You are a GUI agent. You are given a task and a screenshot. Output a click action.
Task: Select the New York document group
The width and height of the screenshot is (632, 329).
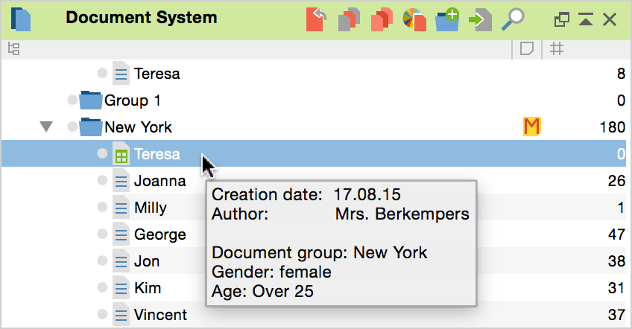tap(139, 127)
